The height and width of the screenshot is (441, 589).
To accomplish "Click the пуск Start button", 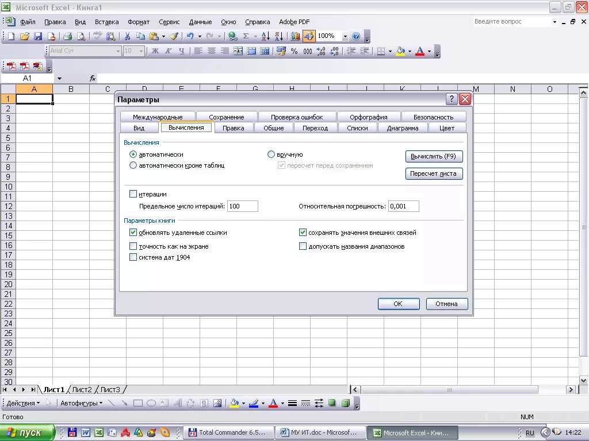I will [x=28, y=432].
